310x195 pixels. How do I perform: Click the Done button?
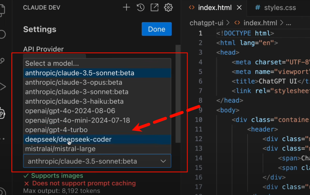pyautogui.click(x=157, y=29)
